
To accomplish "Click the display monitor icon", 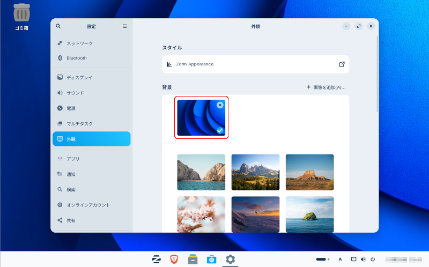I will tap(60, 77).
